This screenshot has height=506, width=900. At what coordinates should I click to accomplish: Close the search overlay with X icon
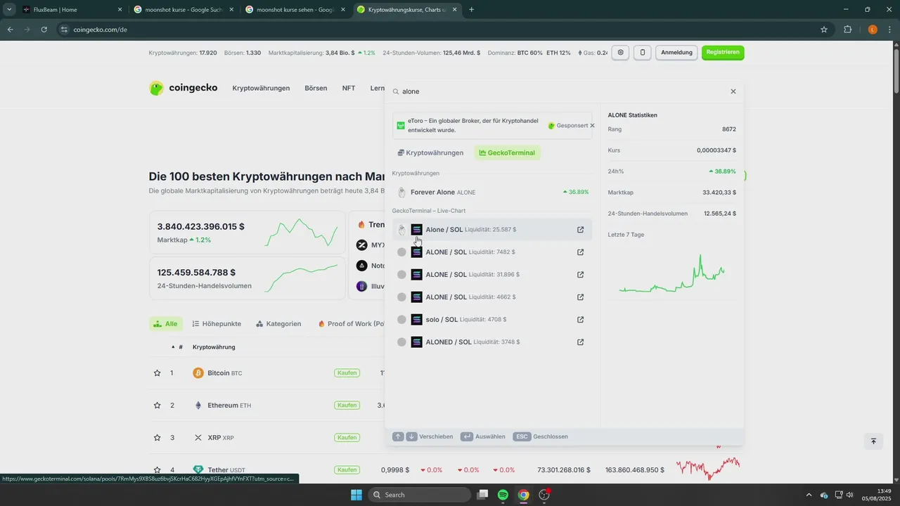[x=733, y=91]
